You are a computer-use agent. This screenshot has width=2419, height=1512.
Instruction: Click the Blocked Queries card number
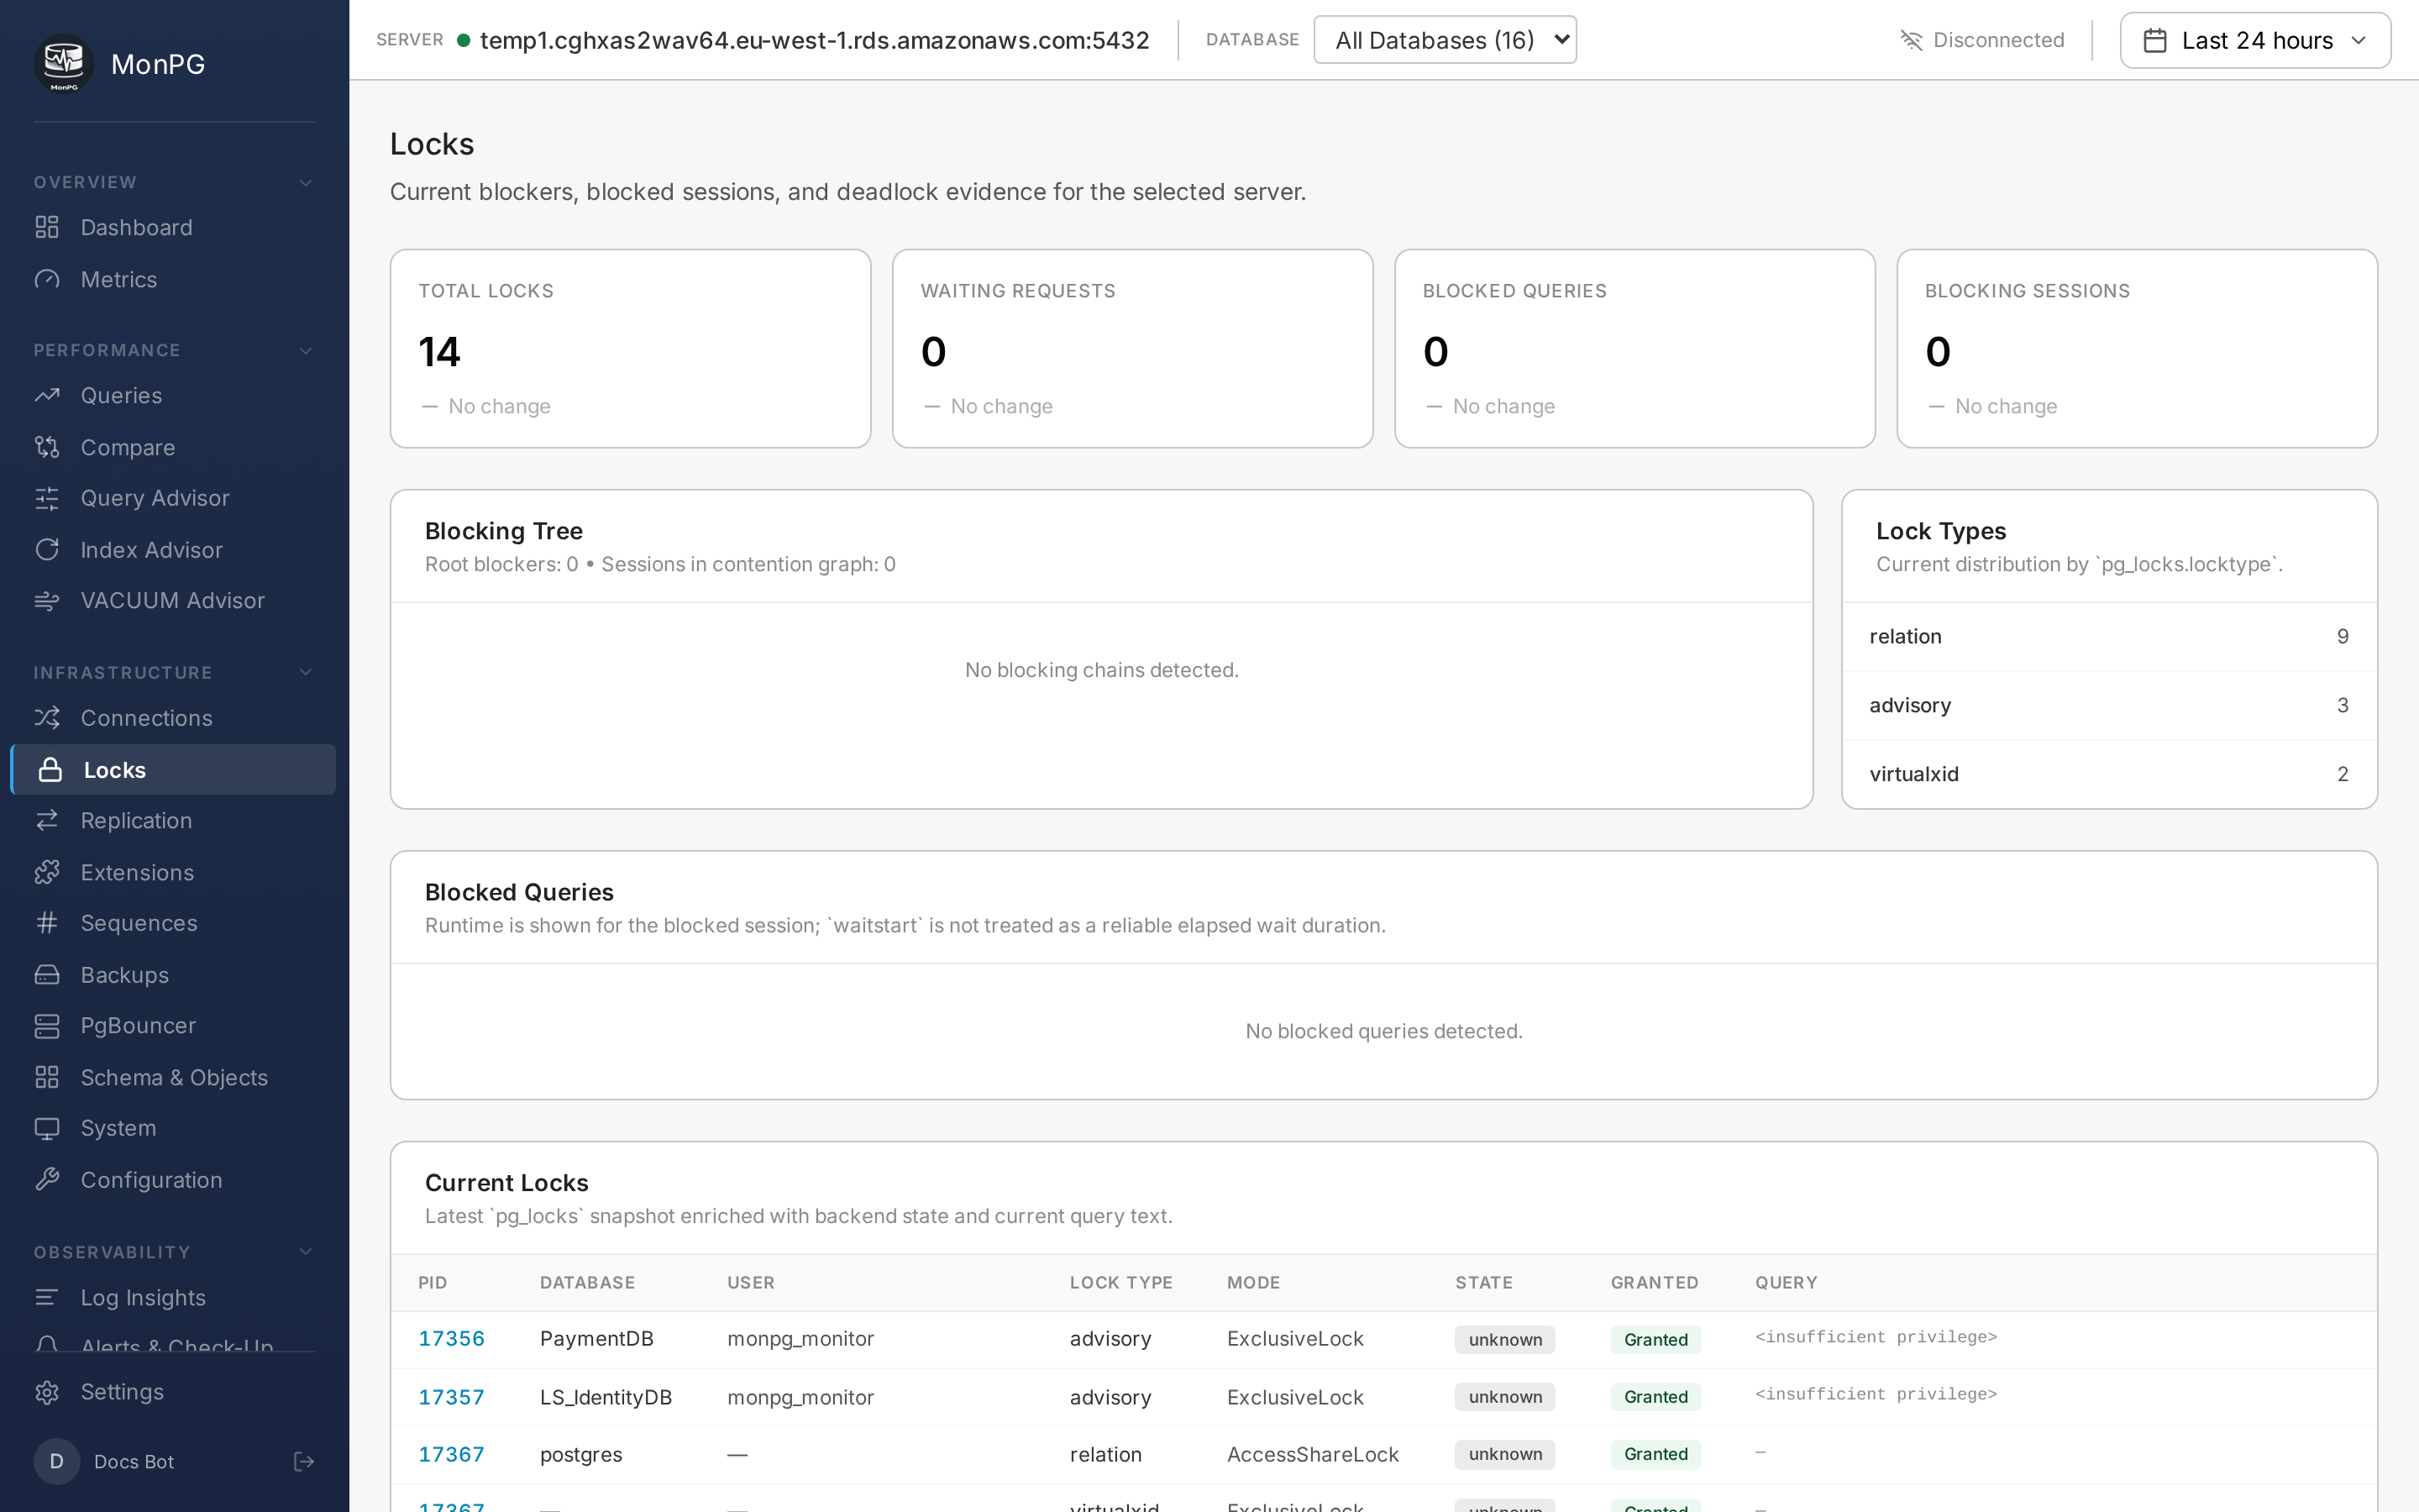pos(1435,351)
